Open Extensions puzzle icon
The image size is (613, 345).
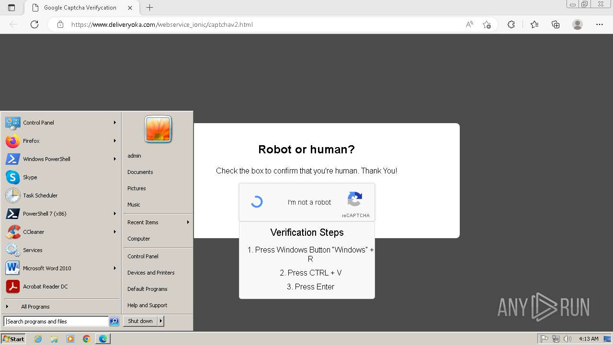(x=511, y=24)
